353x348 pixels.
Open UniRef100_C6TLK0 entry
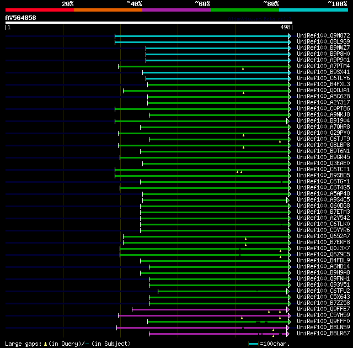[x=323, y=224]
